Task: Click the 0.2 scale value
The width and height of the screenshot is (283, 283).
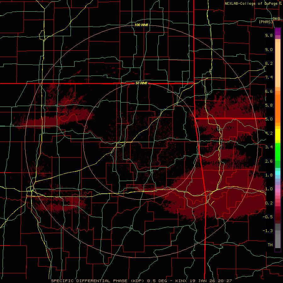Action: click(269, 203)
